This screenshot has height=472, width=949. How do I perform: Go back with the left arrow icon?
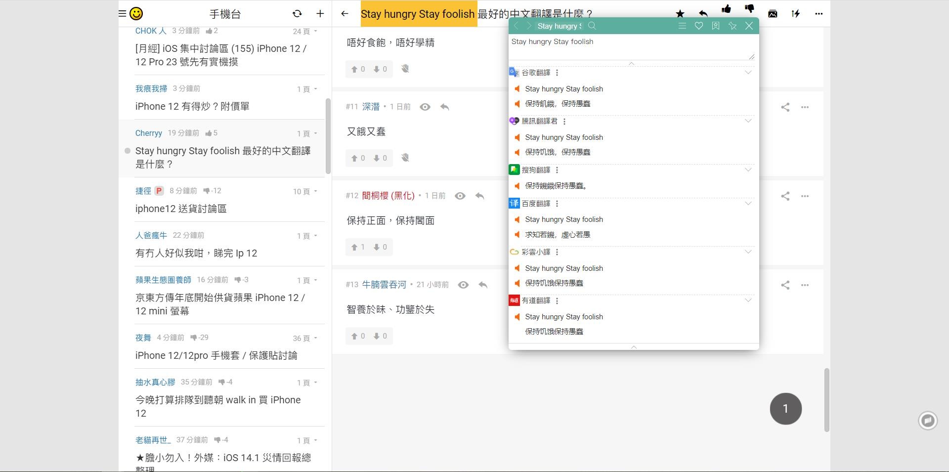345,14
